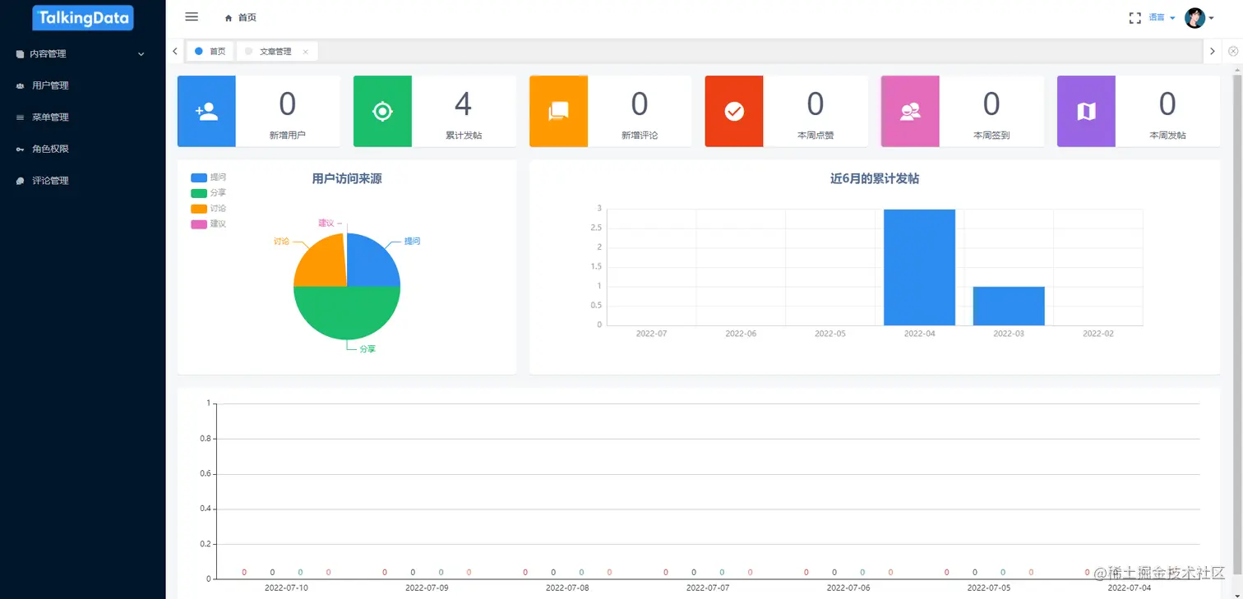The height and width of the screenshot is (599, 1243).
Task: Open the user avatar menu
Action: pos(1194,17)
